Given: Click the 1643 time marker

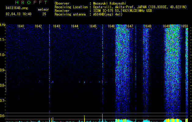Looking at the screenshot, I should 56,26.
